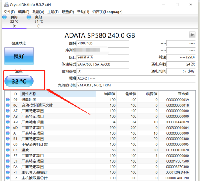The image size is (200, 181).
Task: Click the 属性名称 column header
Action: point(58,94)
